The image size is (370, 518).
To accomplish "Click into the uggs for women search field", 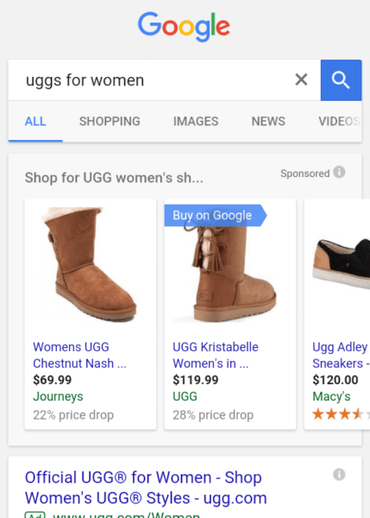I will click(155, 80).
